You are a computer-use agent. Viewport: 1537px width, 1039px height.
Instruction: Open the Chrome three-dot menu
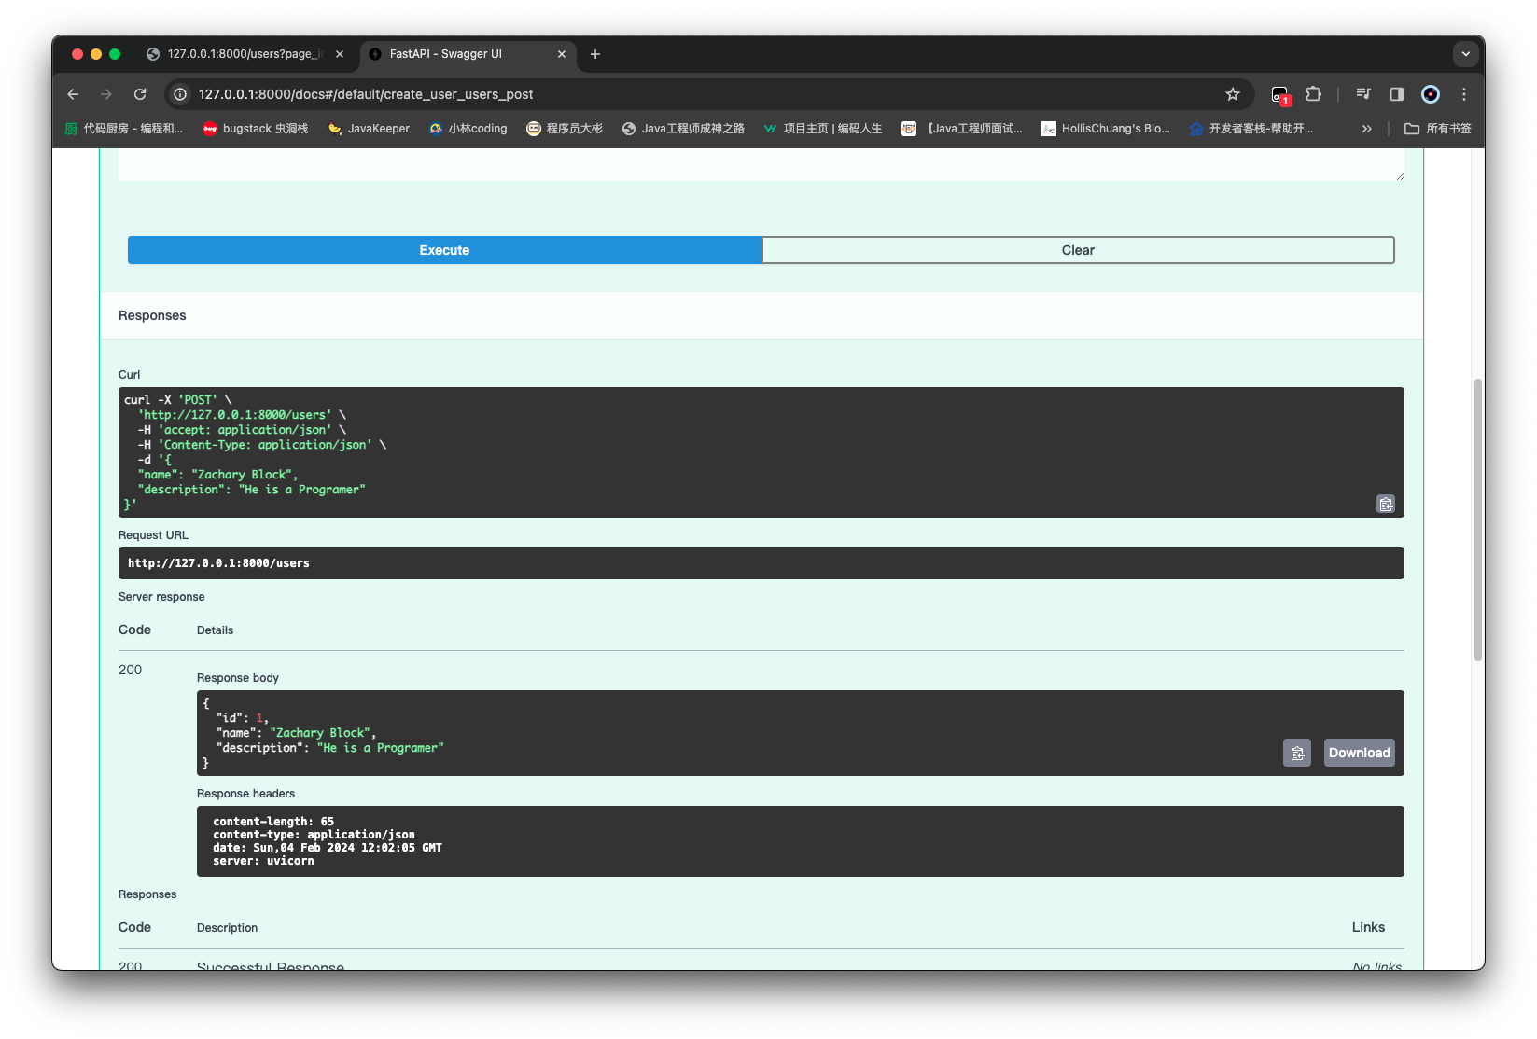[x=1463, y=94]
